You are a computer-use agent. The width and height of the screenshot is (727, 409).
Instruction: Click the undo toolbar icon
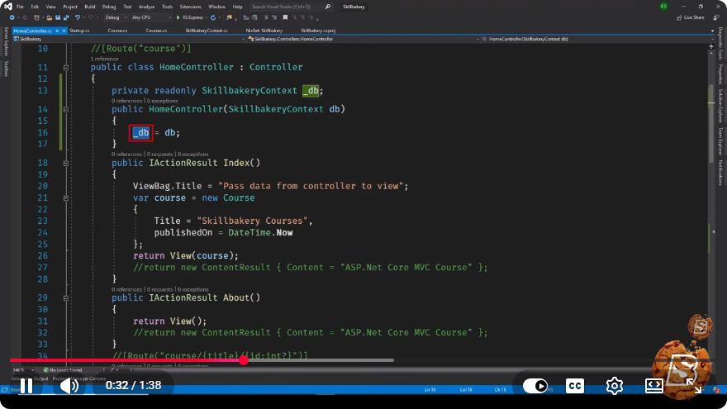click(x=78, y=17)
